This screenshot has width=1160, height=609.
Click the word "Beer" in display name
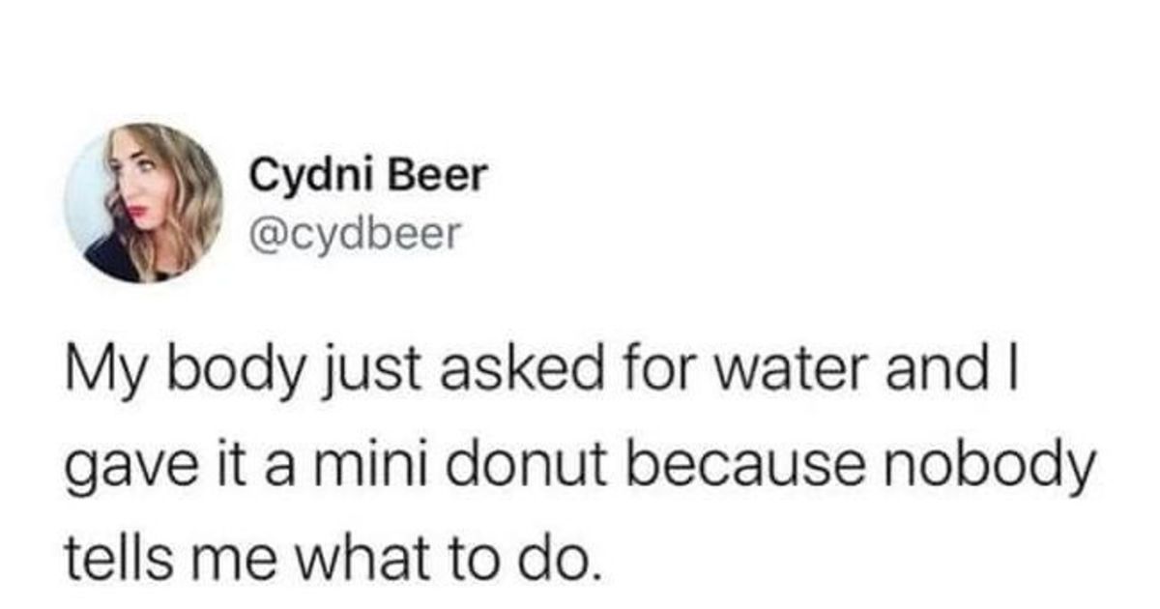[446, 176]
